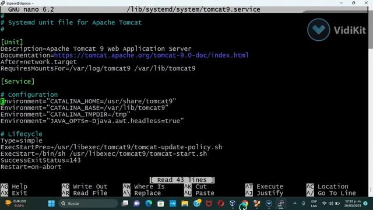Image resolution: width=373 pixels, height=210 pixels.
Task: Click the # Configuration comment
Action: point(29,94)
